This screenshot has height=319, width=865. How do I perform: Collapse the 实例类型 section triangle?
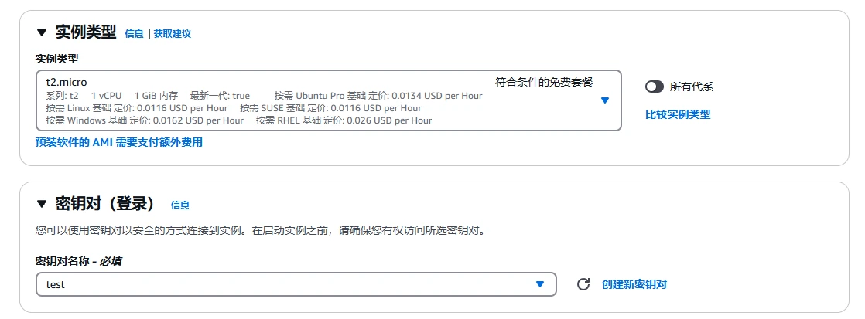click(42, 32)
